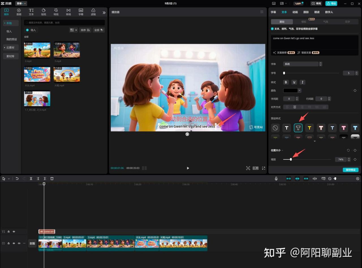Click the 导出 export button
The height and width of the screenshot is (268, 362).
coord(331,3)
